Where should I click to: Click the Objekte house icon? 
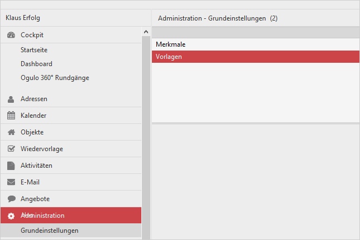click(11, 132)
